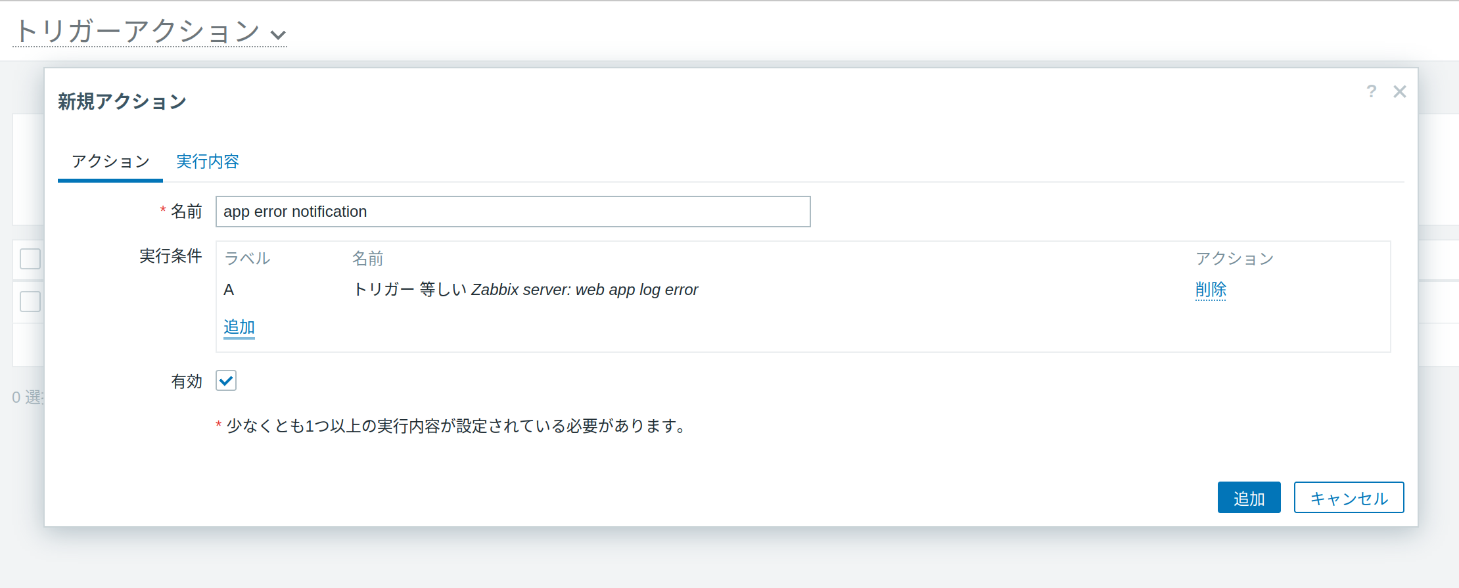Click the 新規アクション dialog title
Image resolution: width=1459 pixels, height=588 pixels.
pyautogui.click(x=122, y=101)
